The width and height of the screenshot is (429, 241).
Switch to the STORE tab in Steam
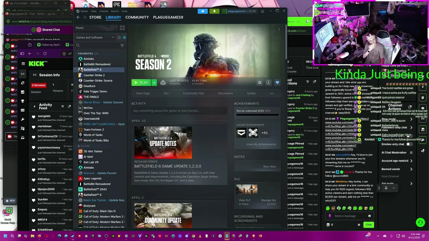coord(95,17)
